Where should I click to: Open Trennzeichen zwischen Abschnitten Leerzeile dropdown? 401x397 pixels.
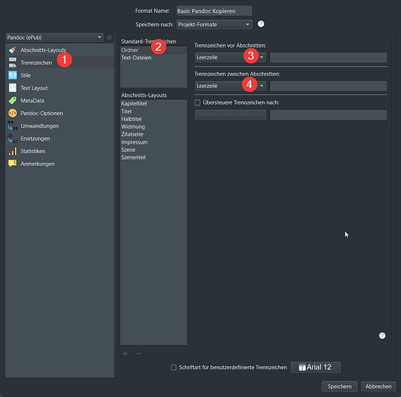230,86
